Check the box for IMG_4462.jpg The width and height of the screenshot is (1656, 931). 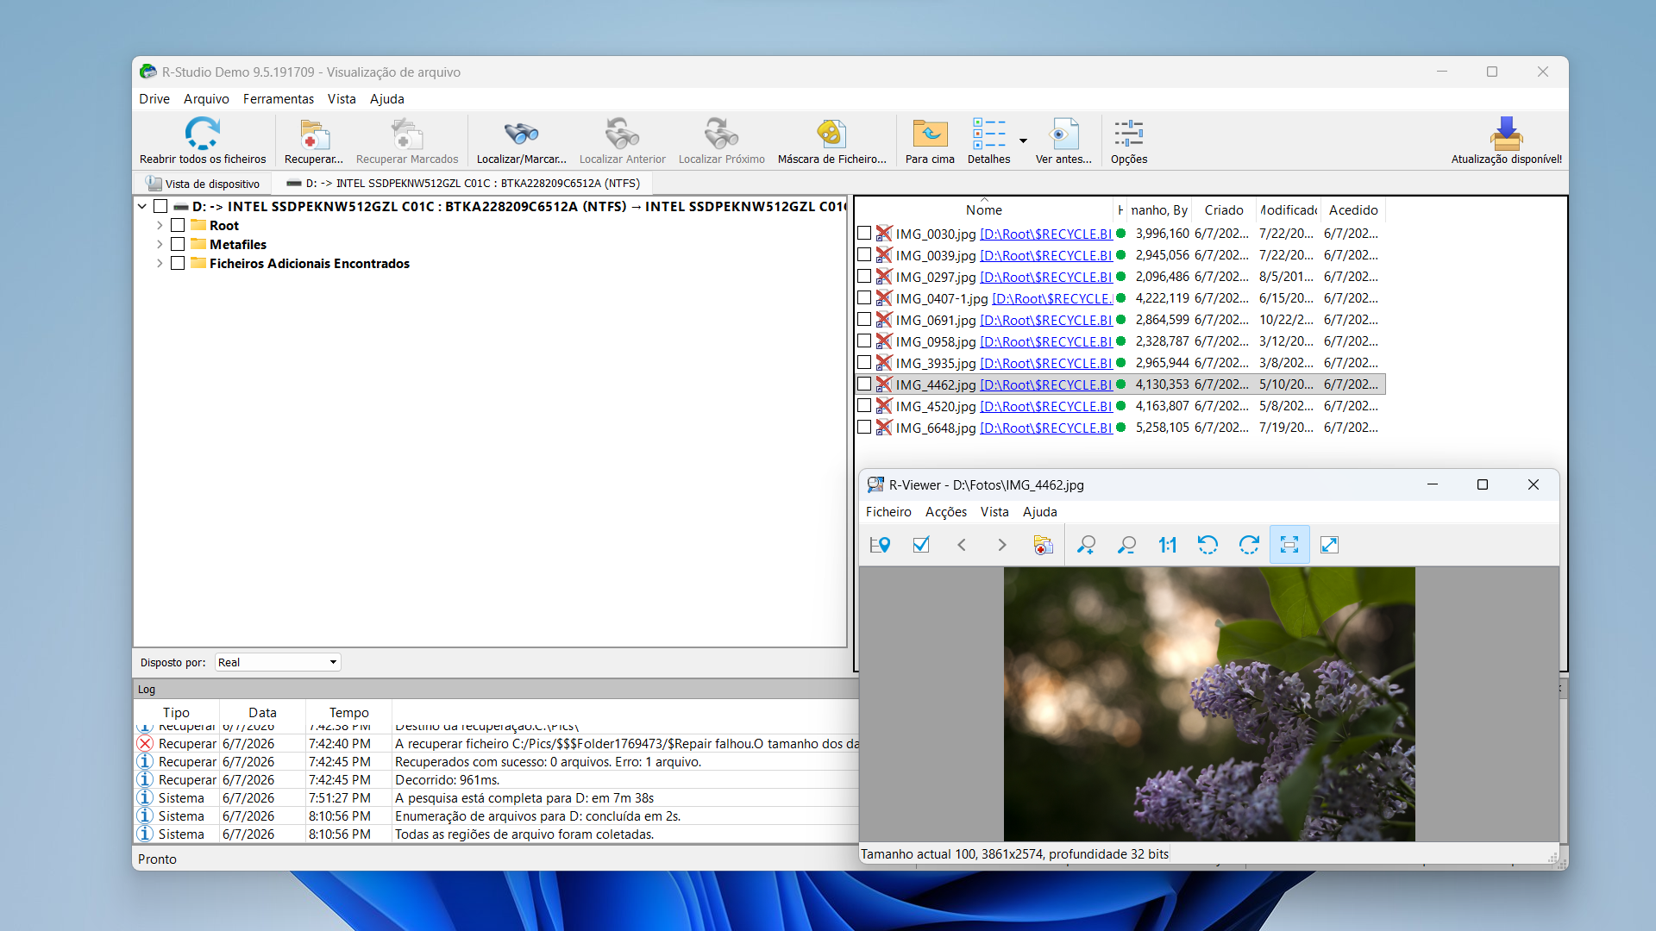[x=864, y=384]
